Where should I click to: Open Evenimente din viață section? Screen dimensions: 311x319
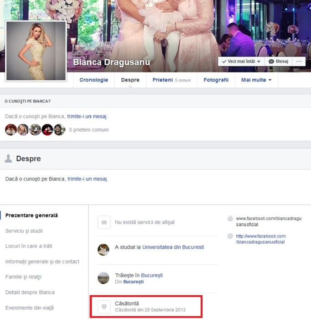[x=29, y=308]
